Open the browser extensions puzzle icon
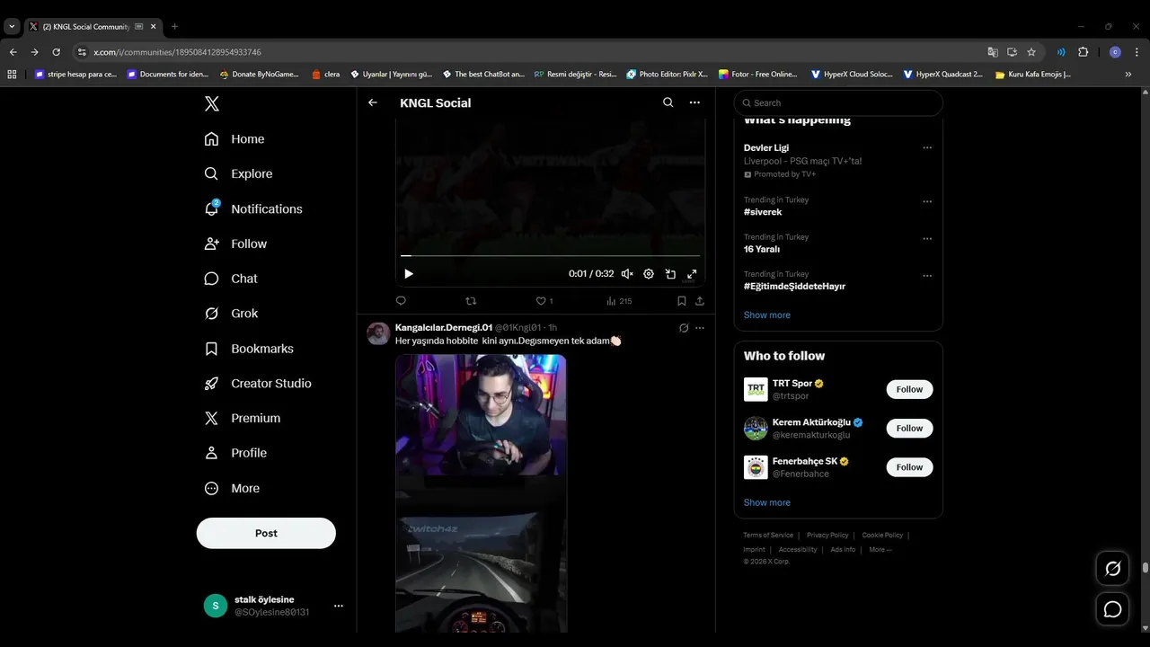The width and height of the screenshot is (1150, 647). (x=1083, y=52)
